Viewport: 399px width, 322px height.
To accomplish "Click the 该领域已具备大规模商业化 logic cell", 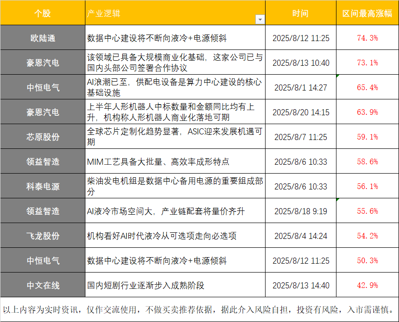I will (175, 62).
